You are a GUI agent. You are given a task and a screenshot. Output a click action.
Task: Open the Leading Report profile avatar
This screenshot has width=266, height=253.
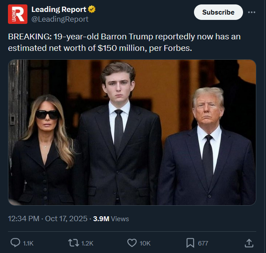18,14
